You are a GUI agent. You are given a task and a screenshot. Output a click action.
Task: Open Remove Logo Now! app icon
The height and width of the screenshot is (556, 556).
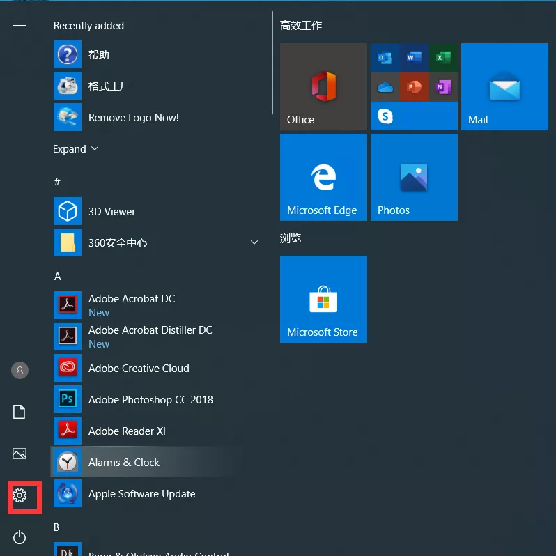pyautogui.click(x=68, y=117)
